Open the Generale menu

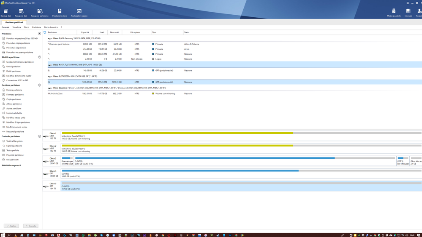coord(5,27)
